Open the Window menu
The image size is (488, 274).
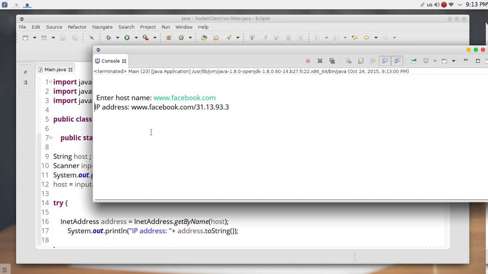point(184,27)
